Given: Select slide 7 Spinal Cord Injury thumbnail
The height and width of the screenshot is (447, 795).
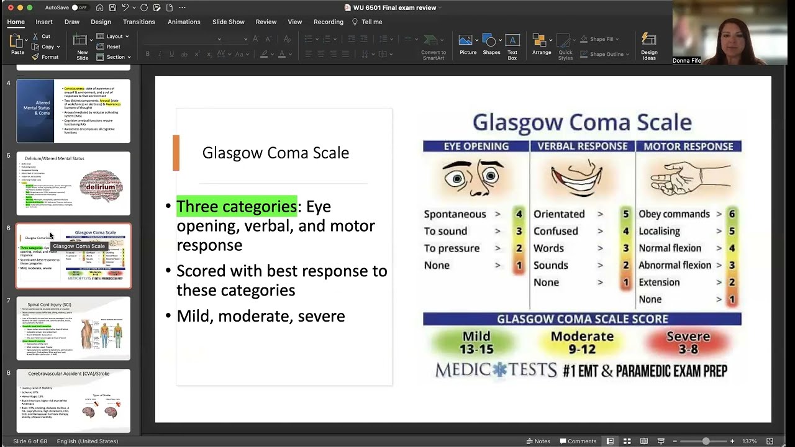Looking at the screenshot, I should [73, 328].
